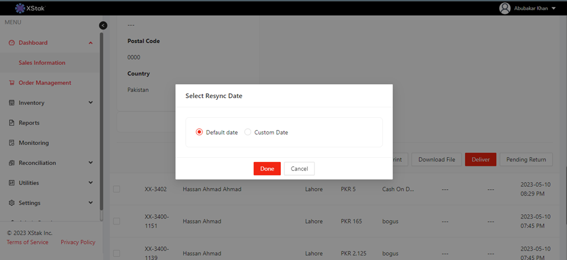This screenshot has height=260, width=567.
Task: Click the user avatar icon
Action: coord(505,8)
